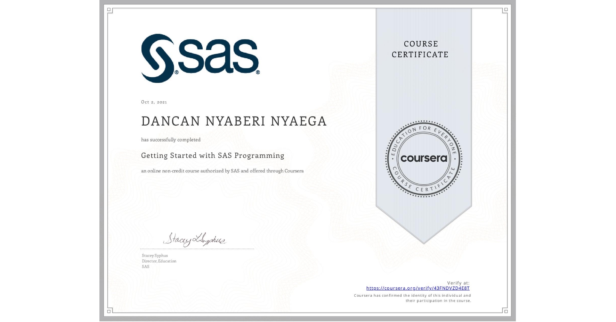This screenshot has width=616, height=322.
Task: Click the date Oct 2, 2021
Action: (x=154, y=102)
